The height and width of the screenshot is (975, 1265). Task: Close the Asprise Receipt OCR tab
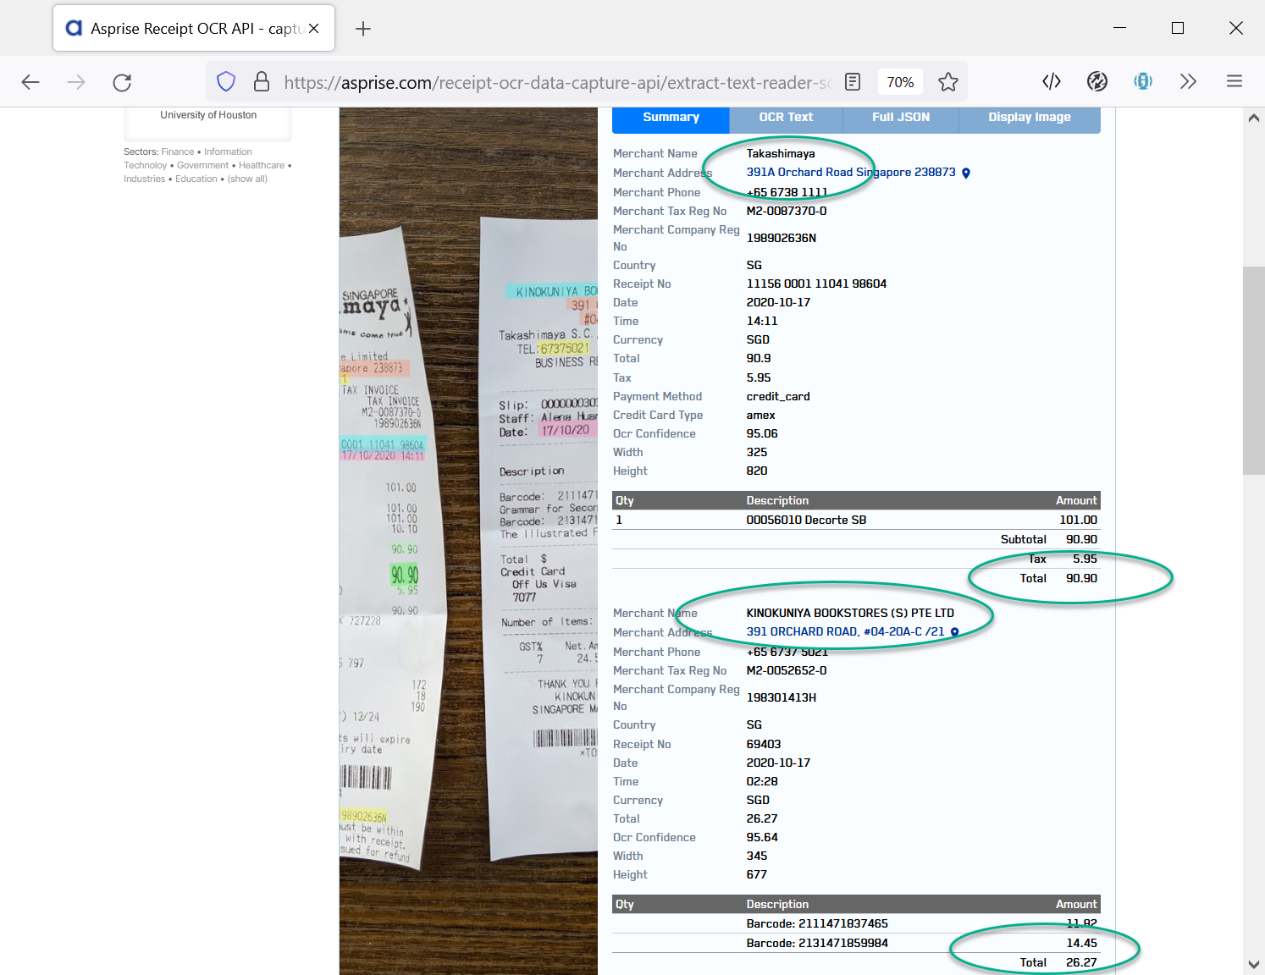[x=314, y=29]
